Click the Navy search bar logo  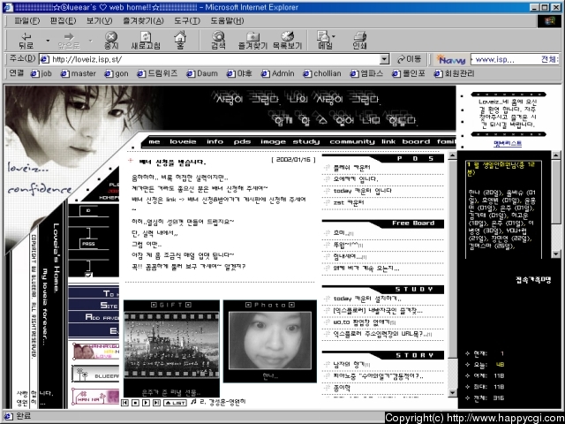(x=451, y=59)
